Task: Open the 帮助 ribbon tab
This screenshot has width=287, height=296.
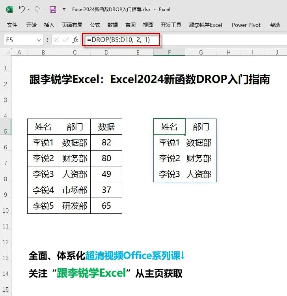Action: pyautogui.click(x=275, y=25)
